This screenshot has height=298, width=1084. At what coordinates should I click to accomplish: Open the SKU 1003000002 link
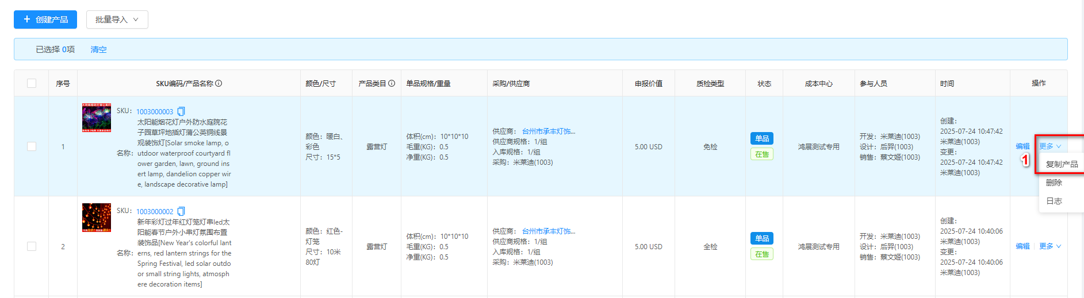coord(155,212)
